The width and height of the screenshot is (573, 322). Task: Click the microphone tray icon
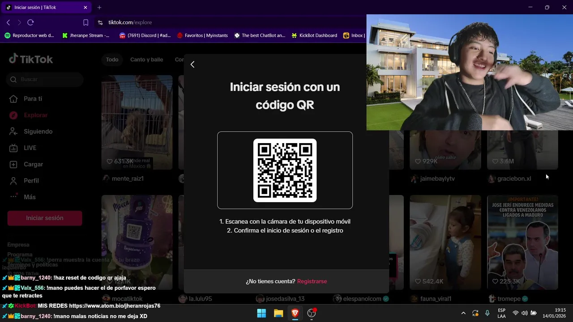[x=487, y=313]
